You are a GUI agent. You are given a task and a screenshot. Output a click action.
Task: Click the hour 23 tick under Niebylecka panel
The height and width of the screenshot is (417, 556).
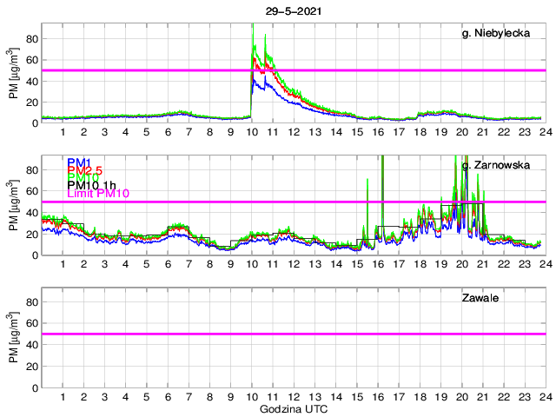[524, 131]
